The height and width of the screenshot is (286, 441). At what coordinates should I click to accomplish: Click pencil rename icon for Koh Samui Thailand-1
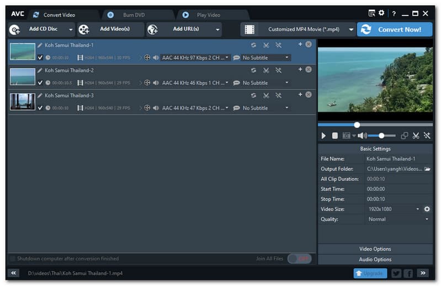[x=40, y=45]
